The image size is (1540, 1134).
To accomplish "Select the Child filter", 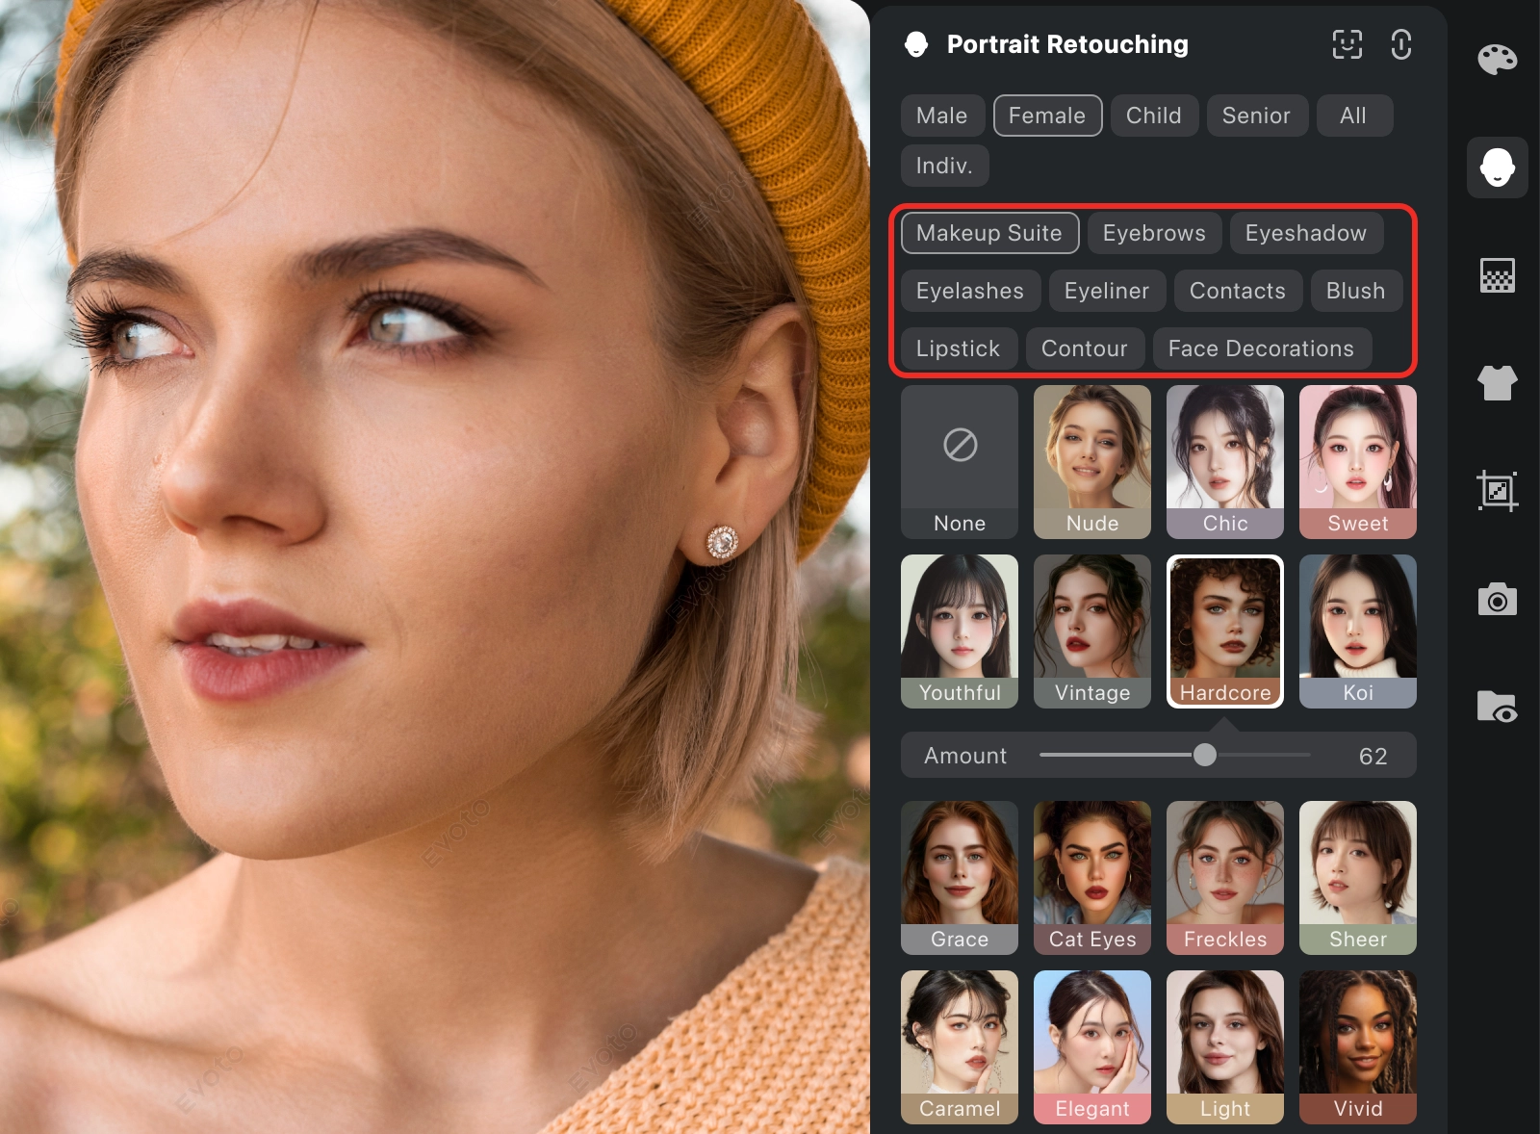I will [1154, 116].
